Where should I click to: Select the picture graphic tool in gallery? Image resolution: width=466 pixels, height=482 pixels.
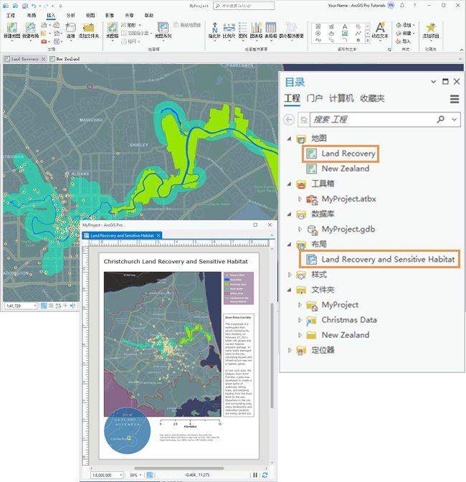[345, 33]
